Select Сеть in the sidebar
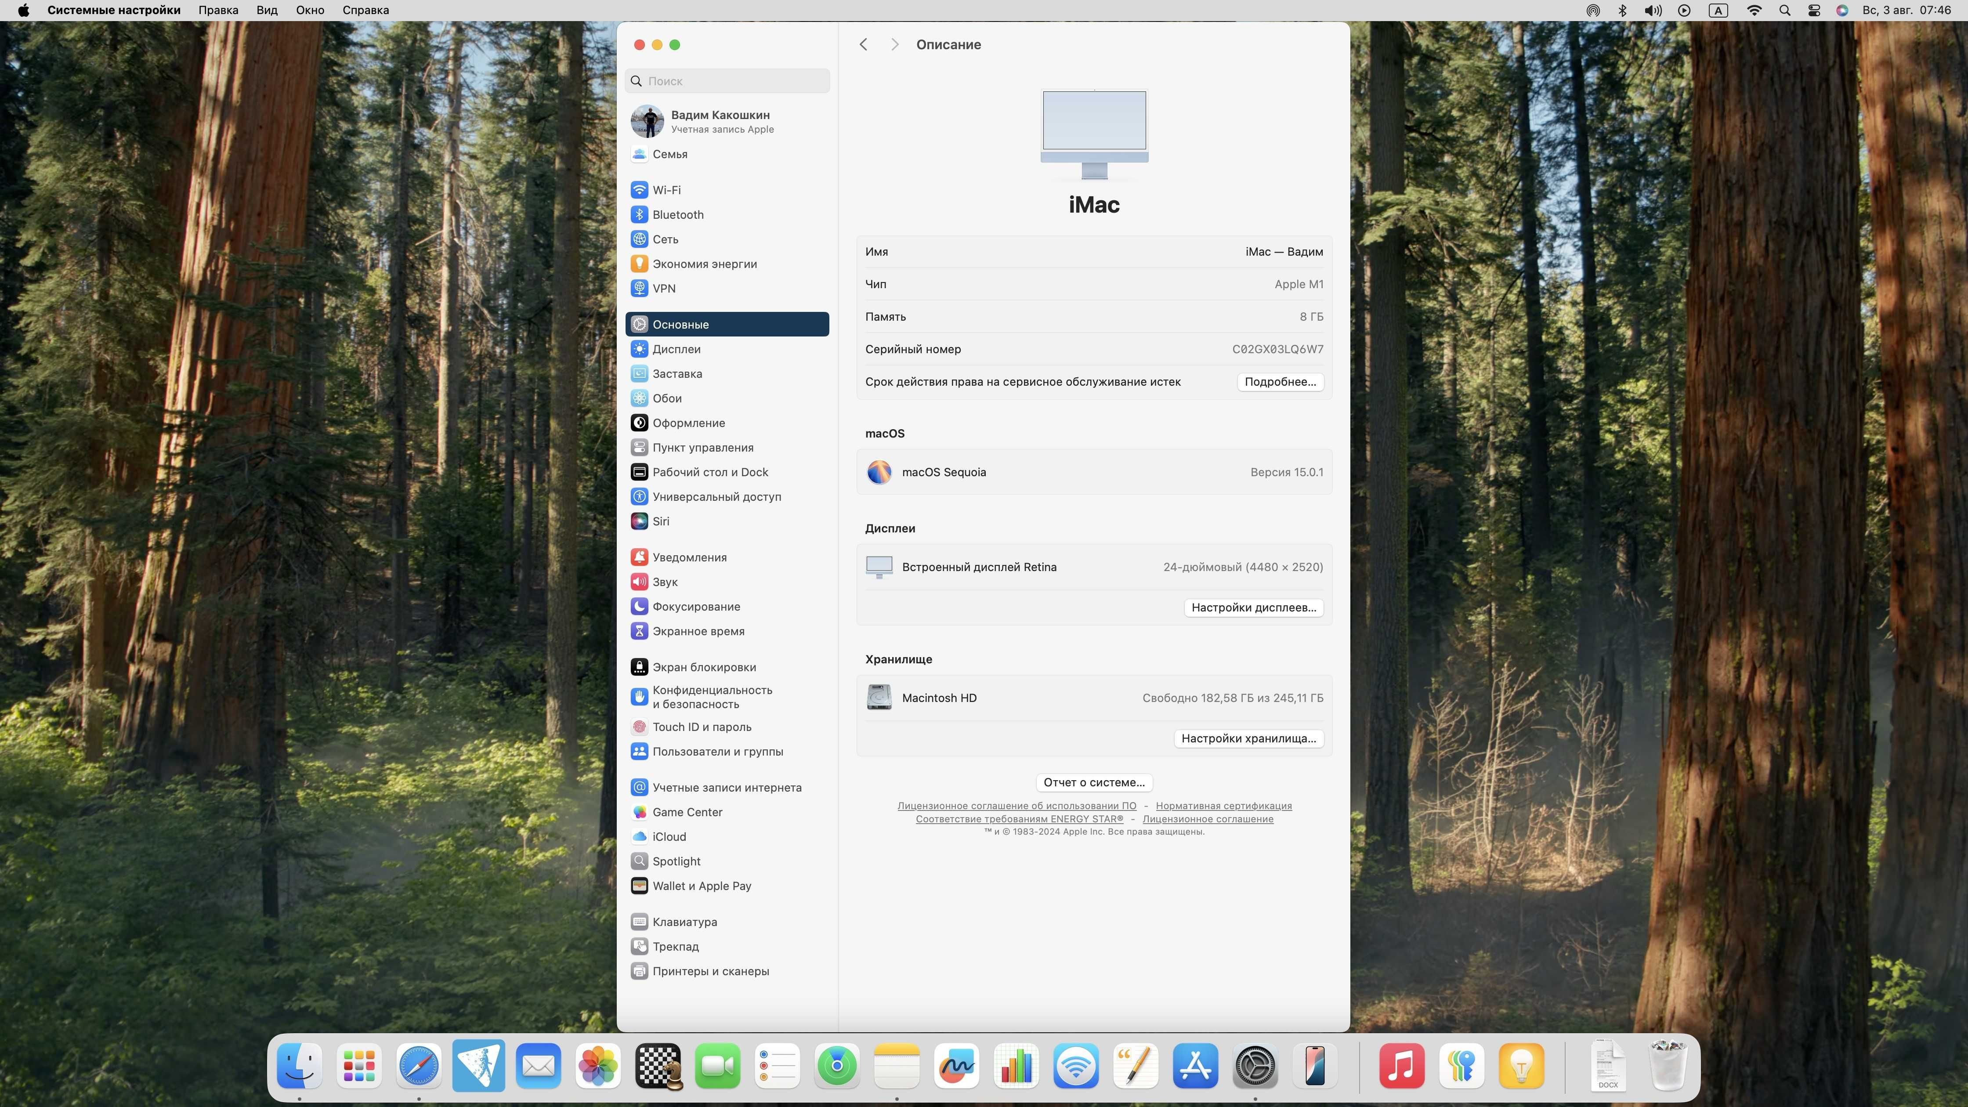This screenshot has height=1107, width=1968. (x=727, y=239)
